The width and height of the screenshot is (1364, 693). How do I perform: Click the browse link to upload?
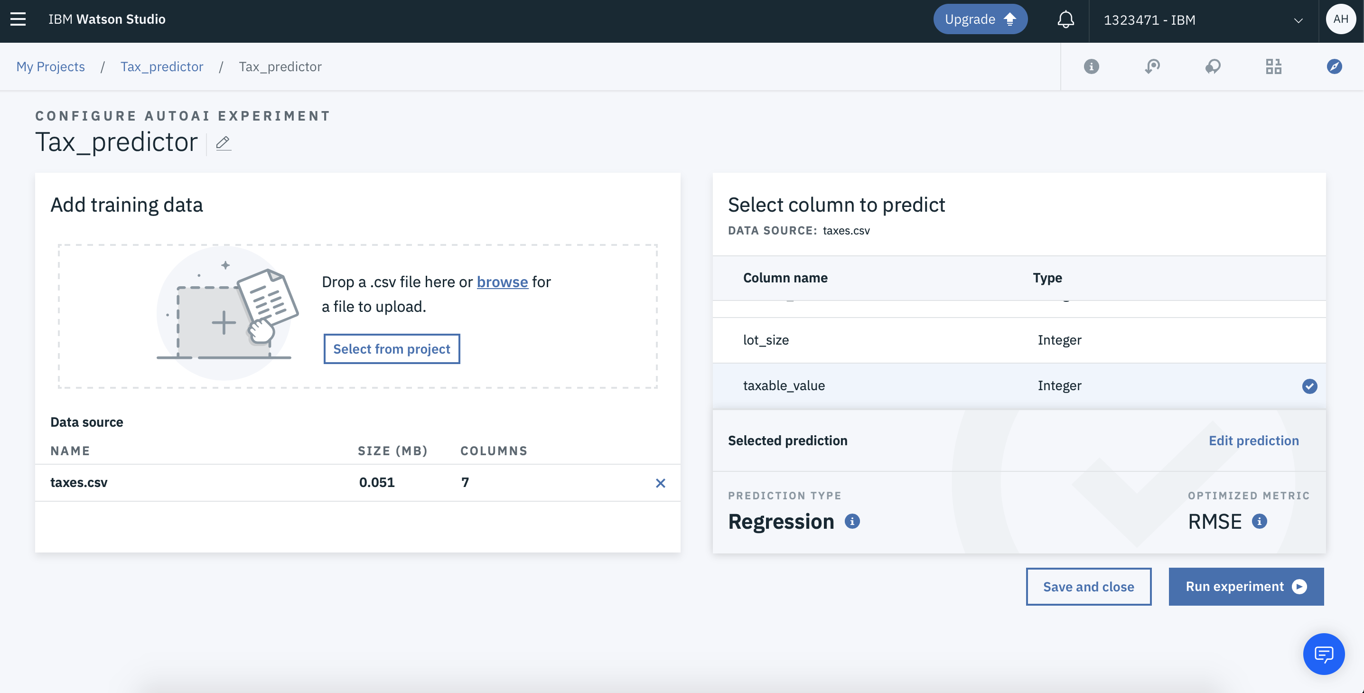click(502, 281)
